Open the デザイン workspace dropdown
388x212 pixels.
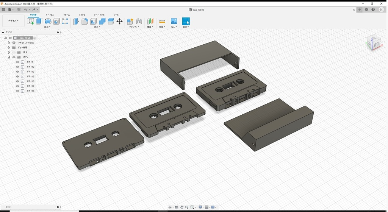tap(13, 21)
